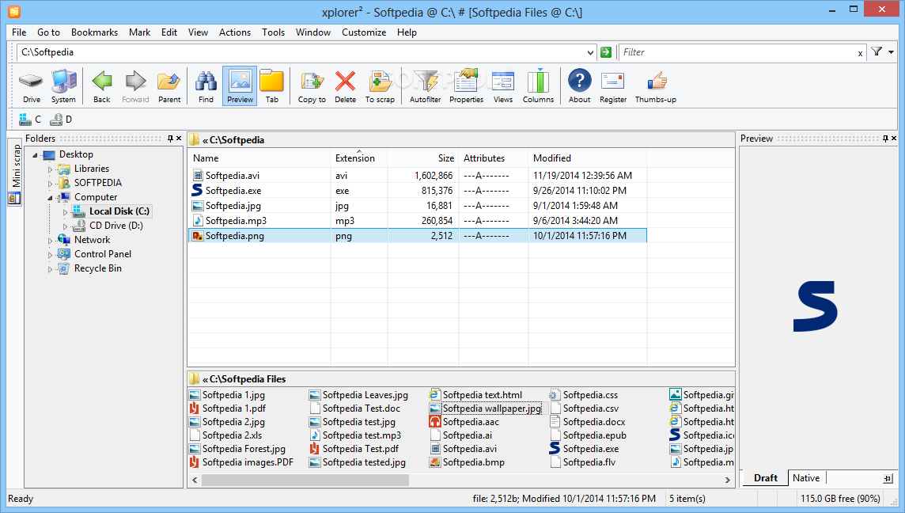Click the right scroll arrow in bottom pane
The height and width of the screenshot is (513, 905).
727,480
